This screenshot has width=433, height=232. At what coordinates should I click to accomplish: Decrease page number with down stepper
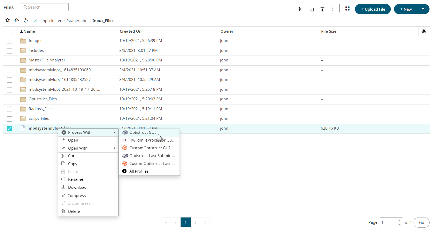tap(399, 225)
